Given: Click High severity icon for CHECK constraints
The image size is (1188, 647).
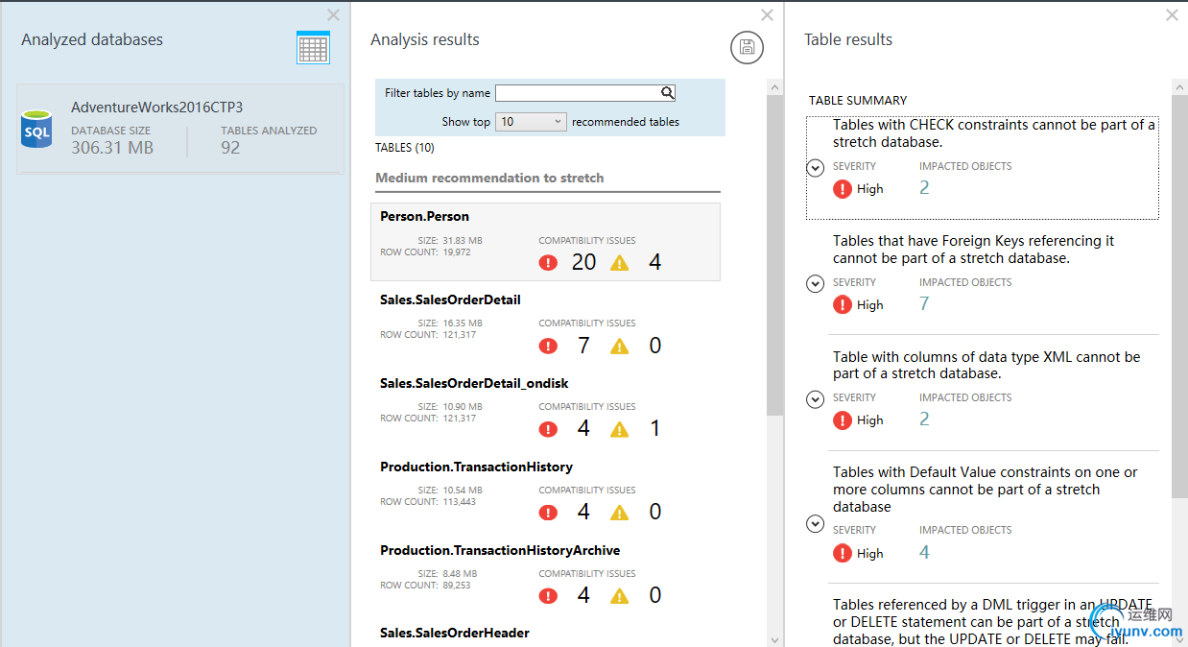Looking at the screenshot, I should (x=843, y=189).
